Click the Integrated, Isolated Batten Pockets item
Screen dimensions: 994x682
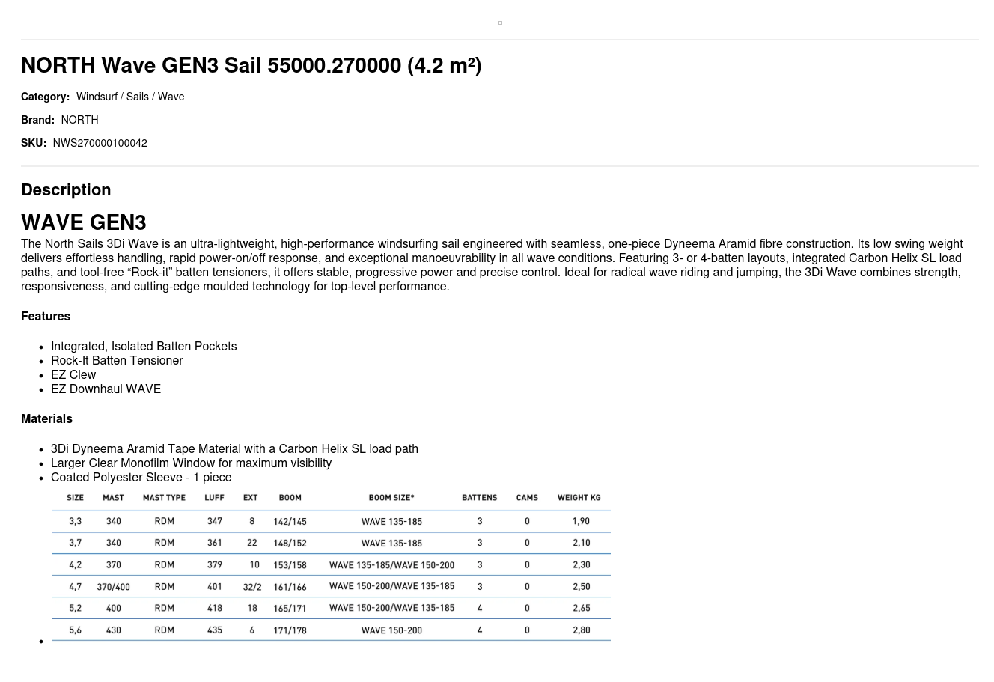point(144,347)
